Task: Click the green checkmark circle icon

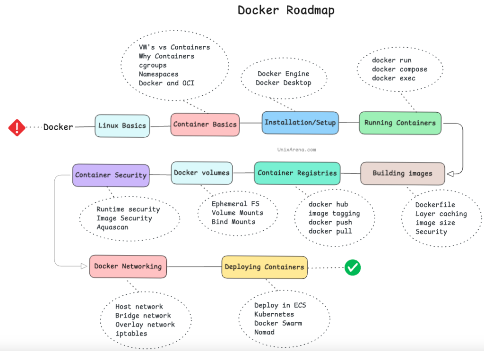Action: click(353, 267)
